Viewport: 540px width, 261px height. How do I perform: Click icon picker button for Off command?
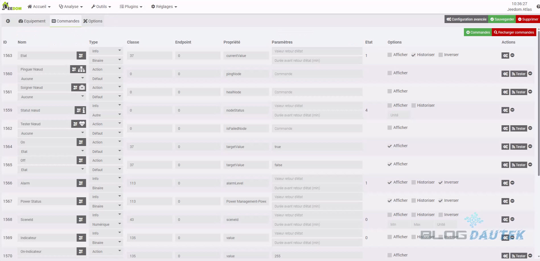tap(81, 161)
